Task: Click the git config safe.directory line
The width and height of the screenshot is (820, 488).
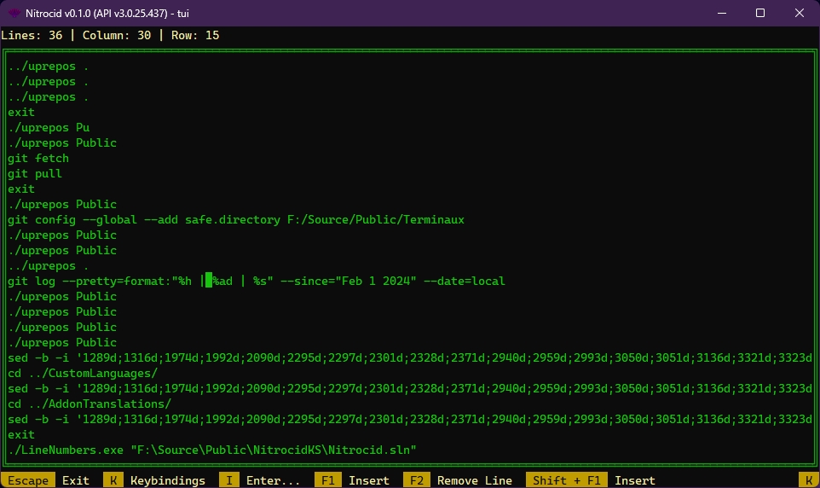Action: coord(236,219)
